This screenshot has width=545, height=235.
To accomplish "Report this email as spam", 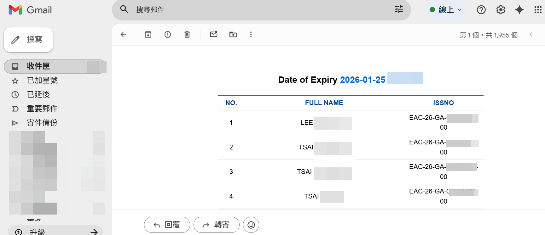I will click(168, 35).
